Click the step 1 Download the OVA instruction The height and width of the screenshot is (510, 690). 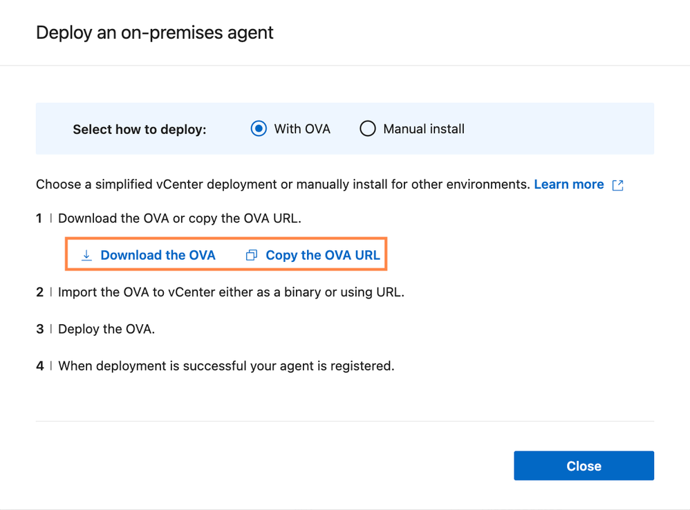(189, 218)
